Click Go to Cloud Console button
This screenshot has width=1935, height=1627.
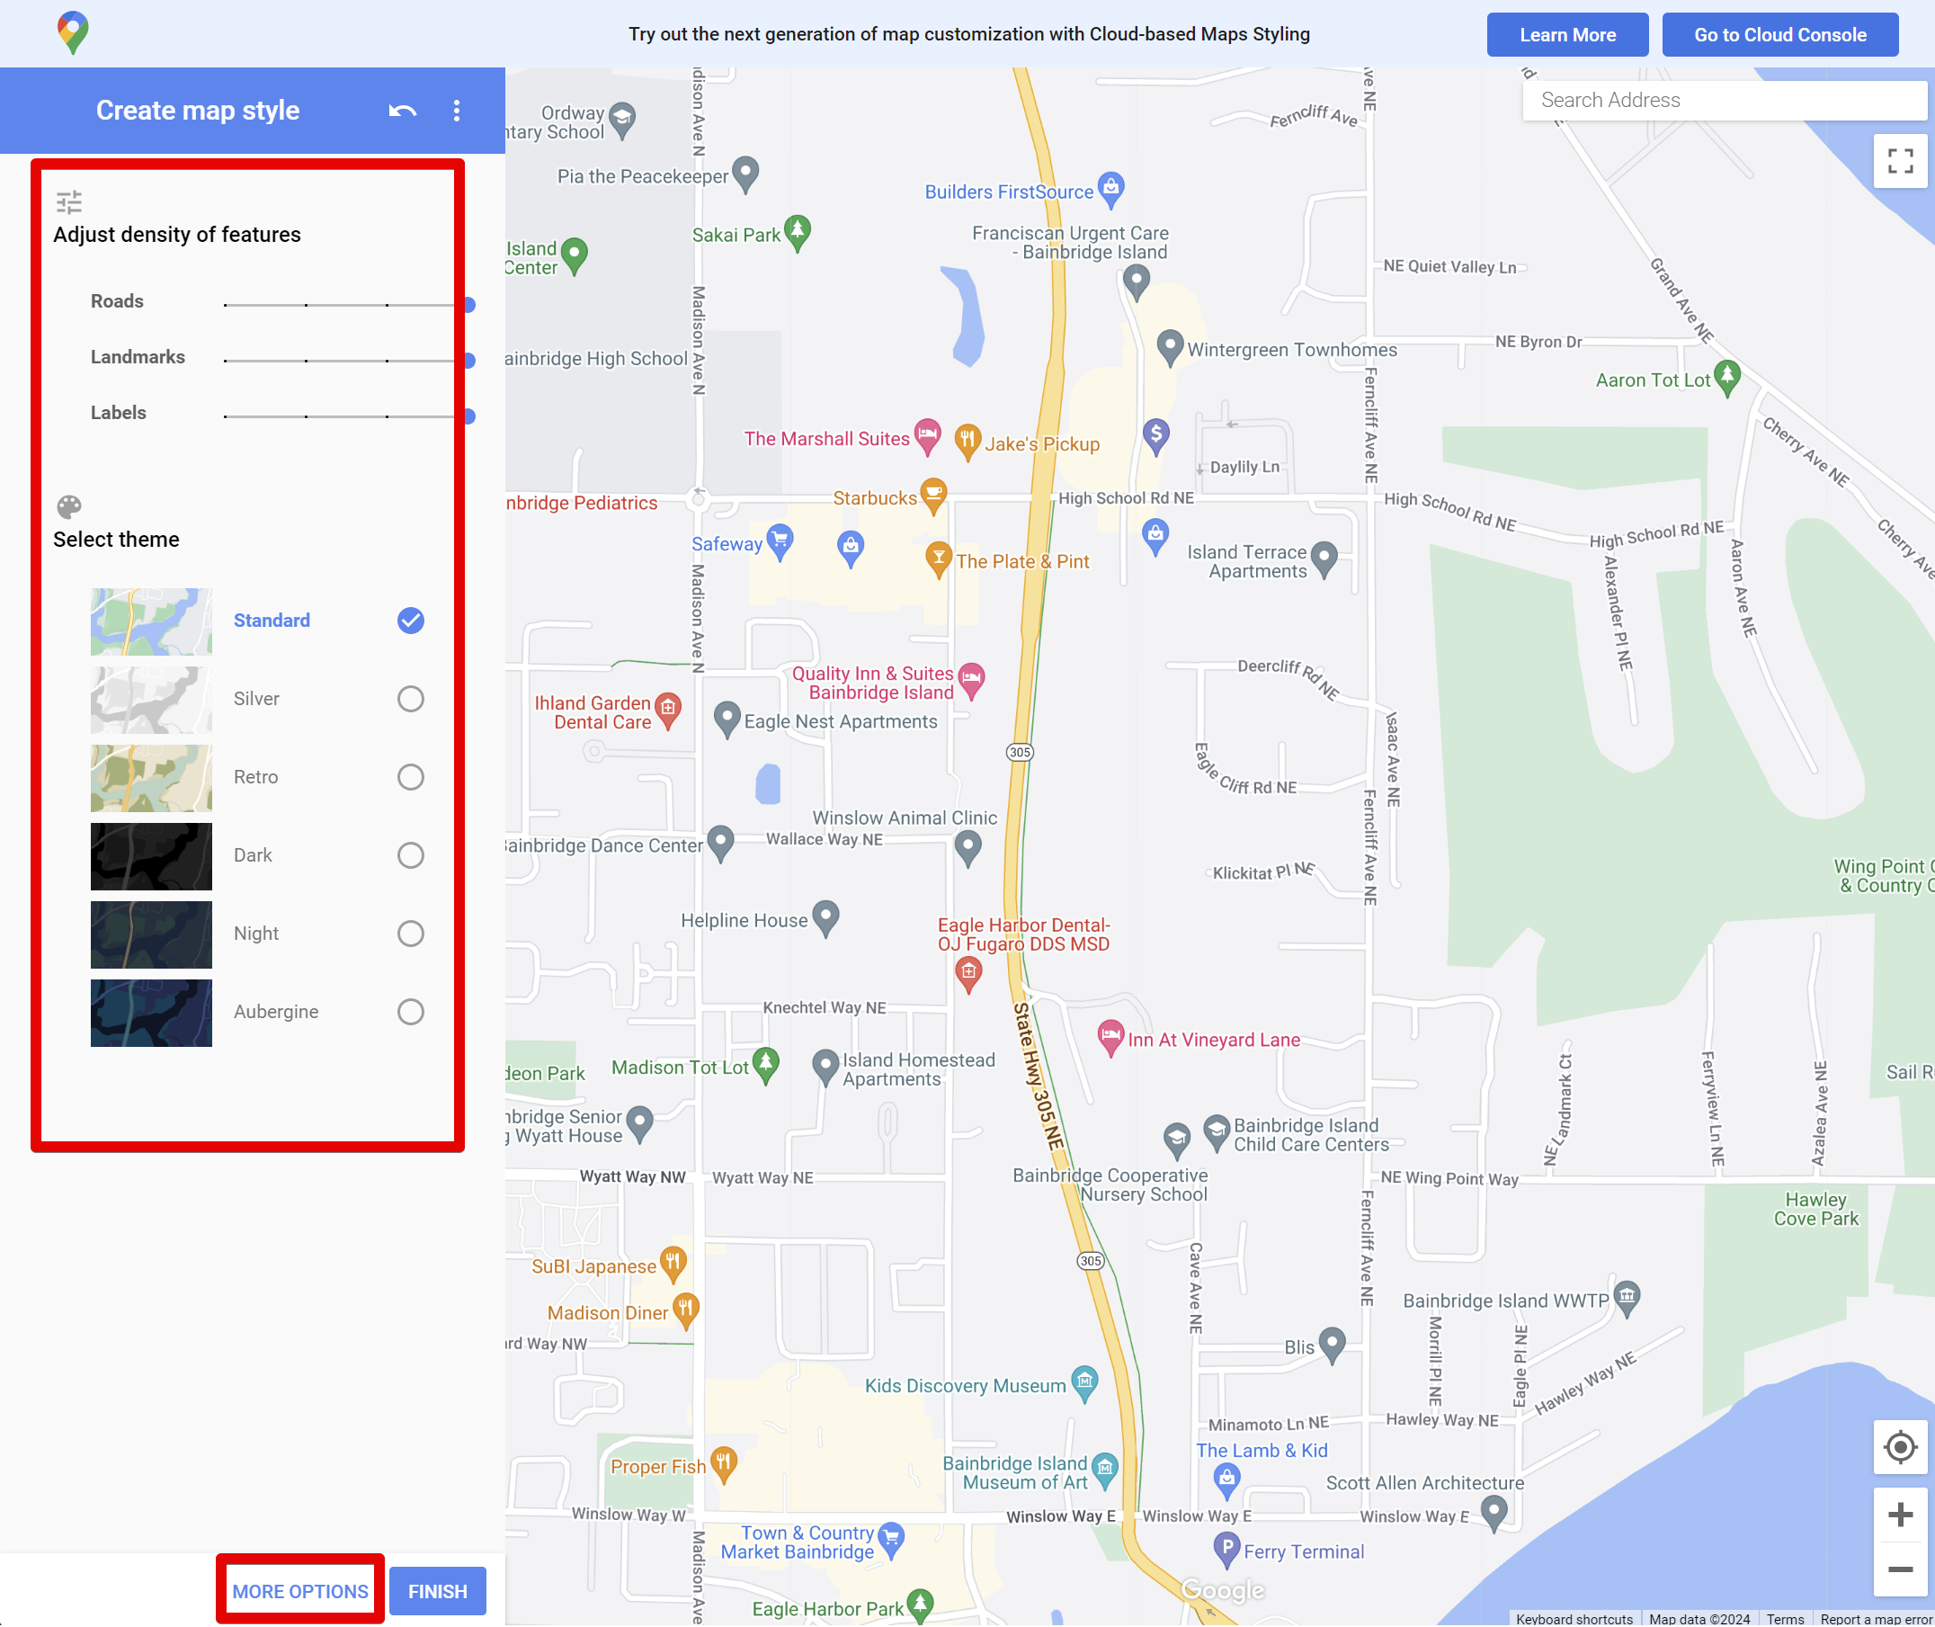point(1781,35)
